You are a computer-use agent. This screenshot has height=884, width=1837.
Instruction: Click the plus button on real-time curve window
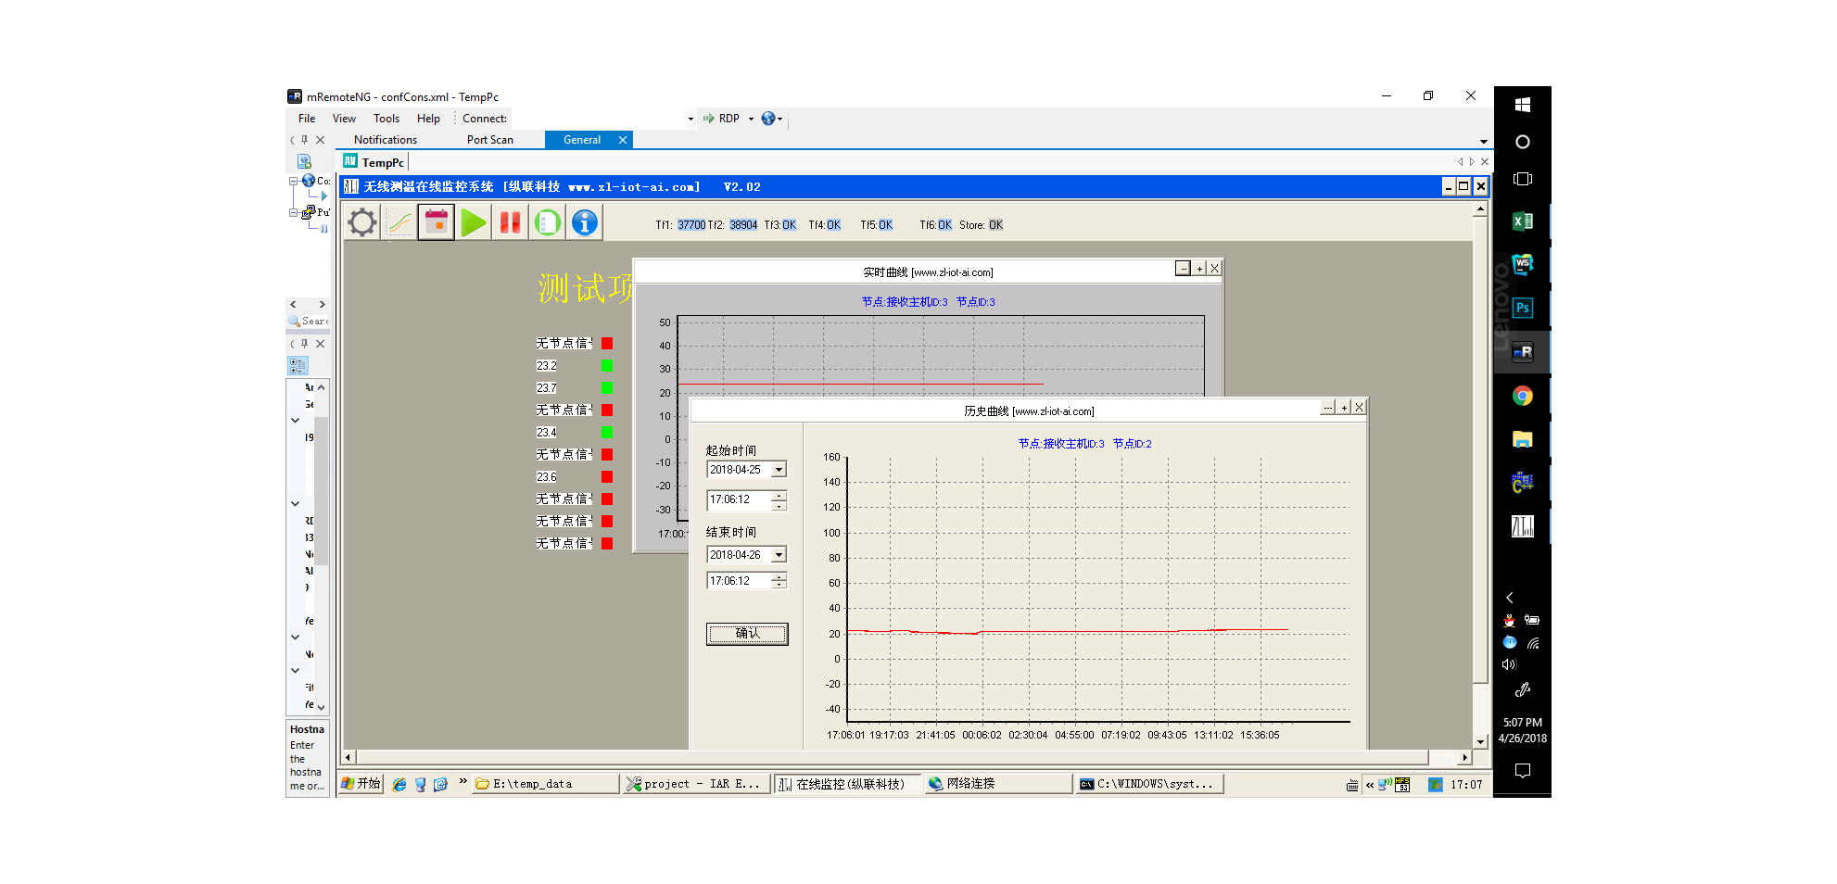tap(1199, 269)
